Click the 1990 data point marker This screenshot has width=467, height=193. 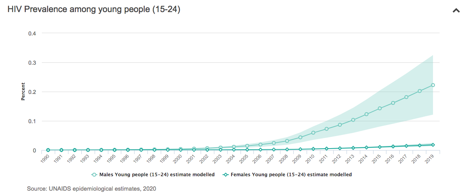(48, 150)
